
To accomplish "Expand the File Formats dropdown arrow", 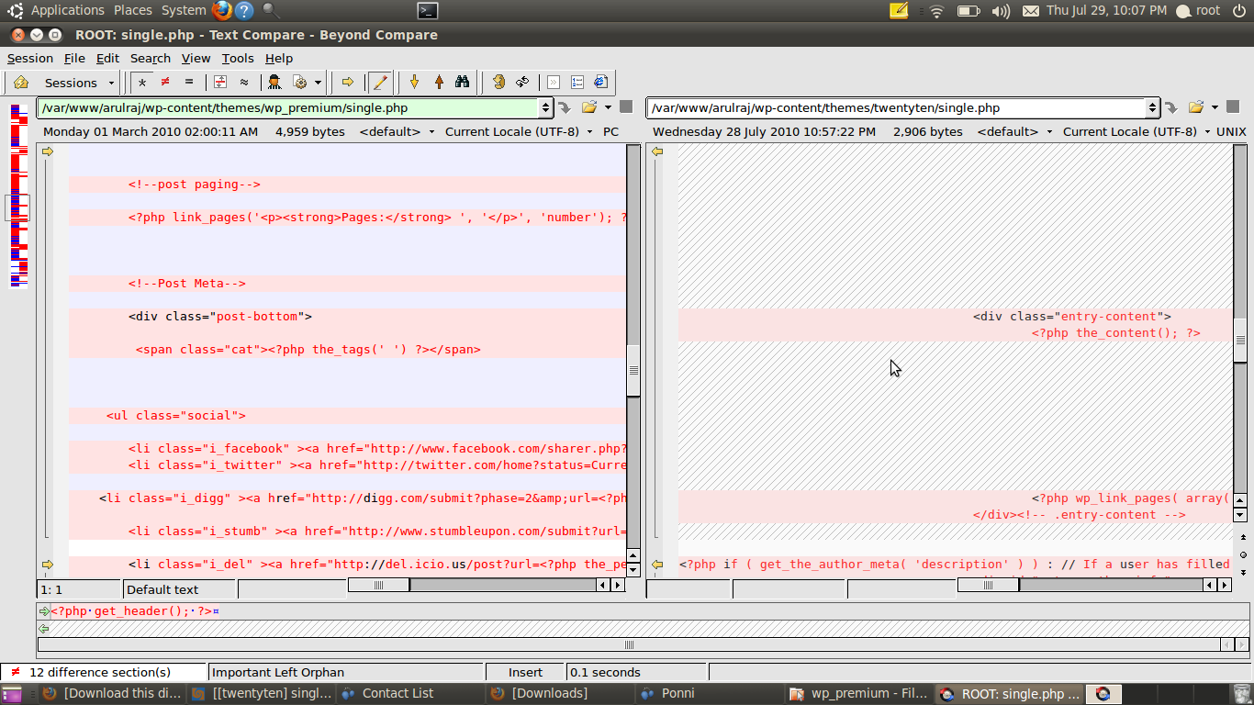I will (x=318, y=83).
